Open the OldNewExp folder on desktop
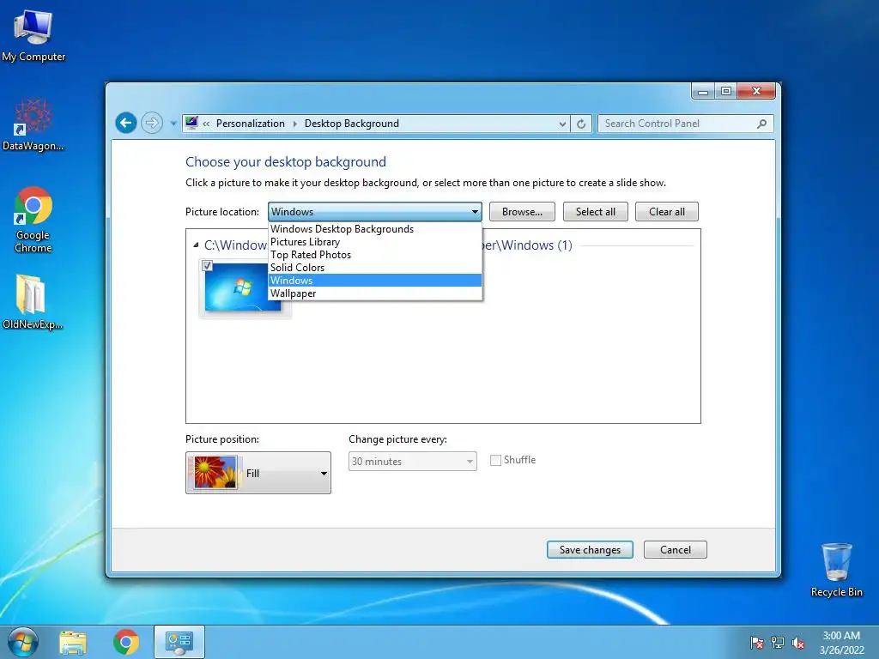Viewport: 879px width, 659px height. tap(33, 301)
